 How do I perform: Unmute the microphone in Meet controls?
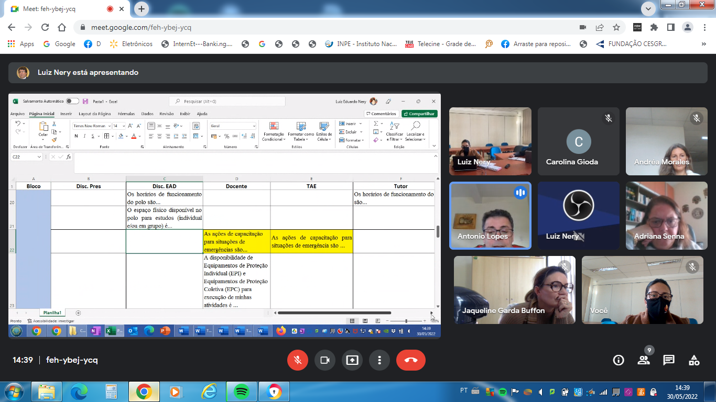point(298,360)
